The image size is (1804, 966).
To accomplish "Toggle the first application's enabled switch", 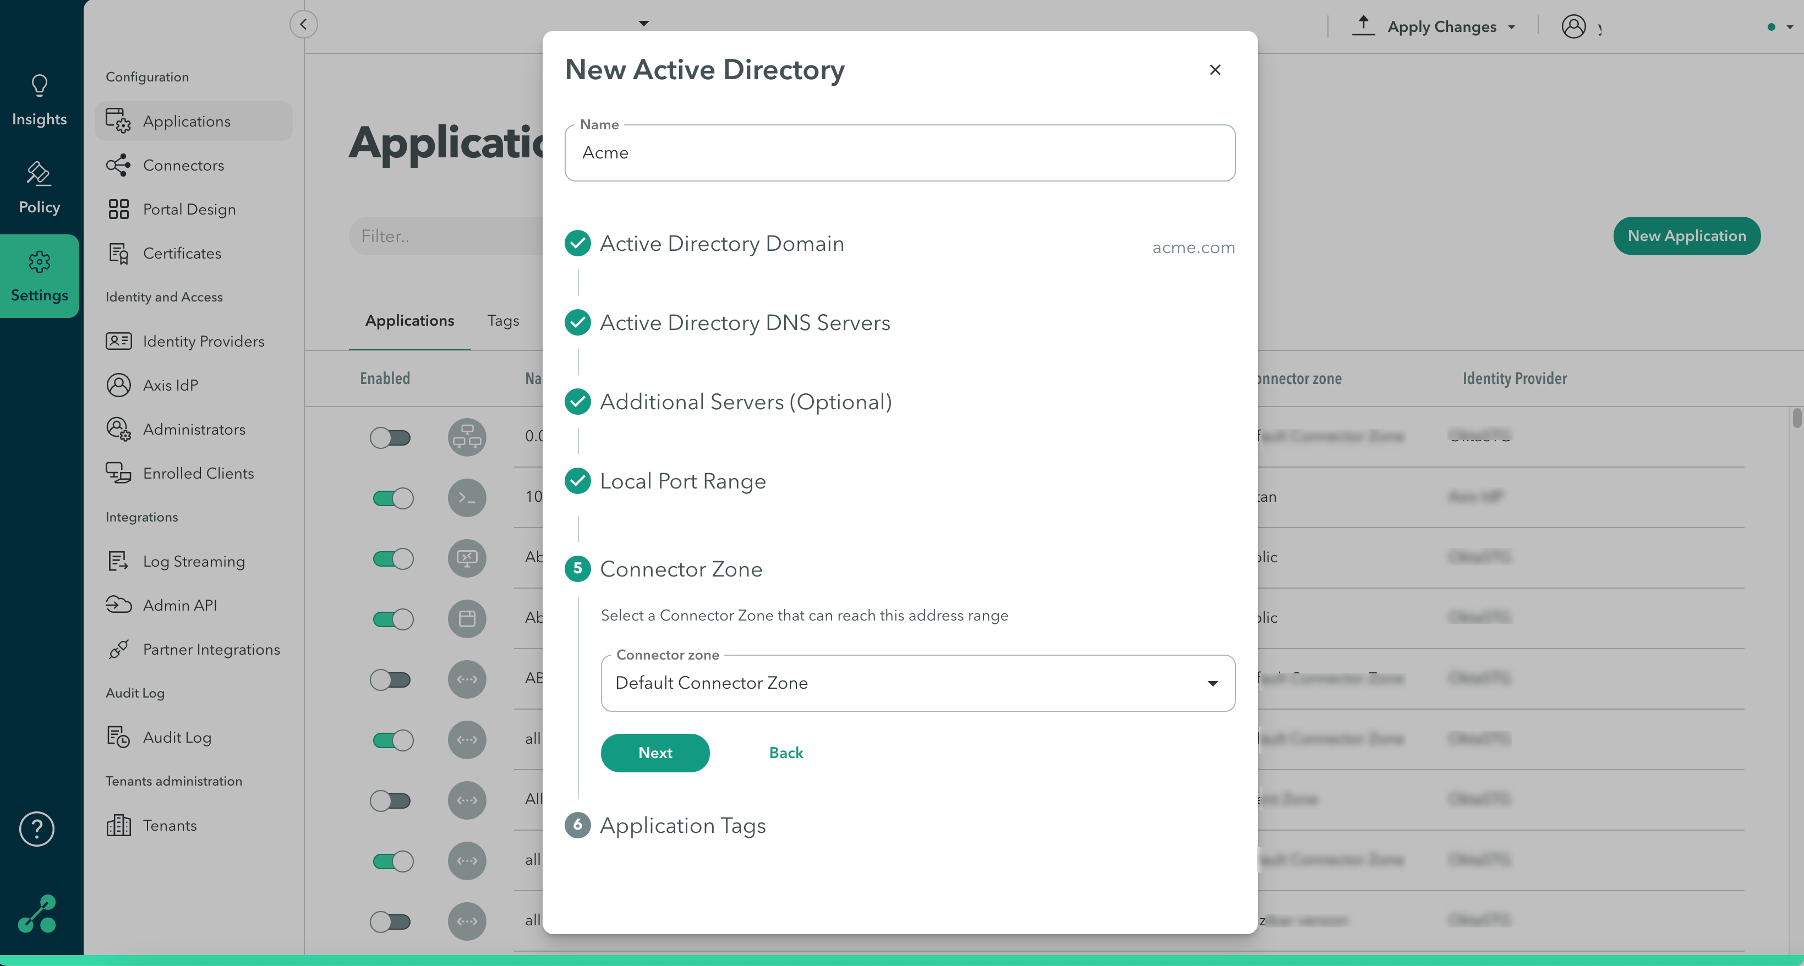I will click(x=391, y=437).
